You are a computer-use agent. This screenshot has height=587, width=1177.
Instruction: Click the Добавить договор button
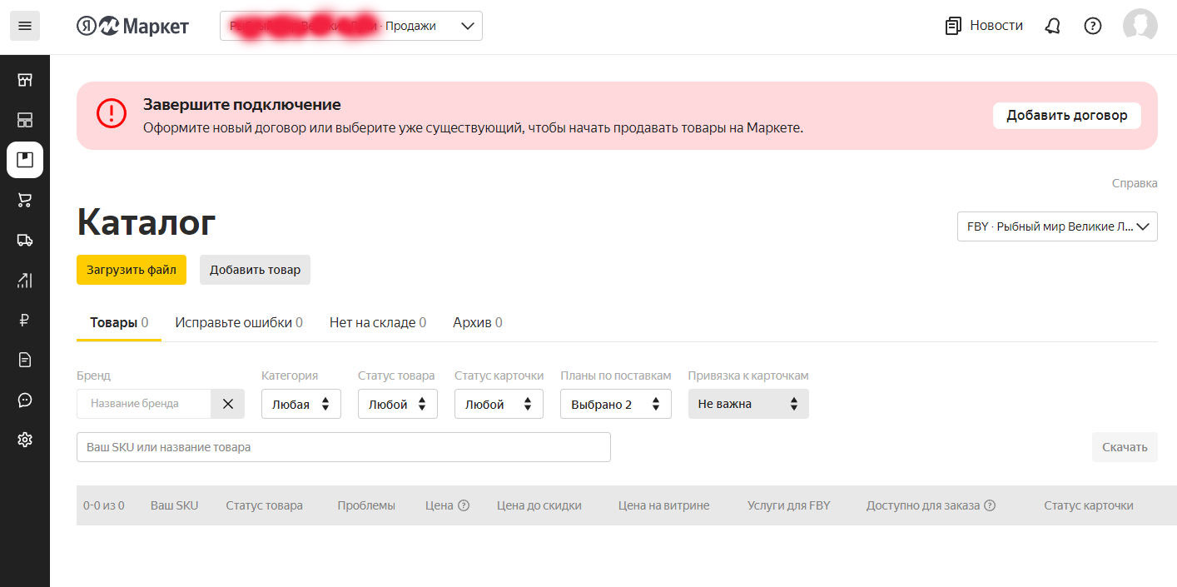tap(1066, 116)
